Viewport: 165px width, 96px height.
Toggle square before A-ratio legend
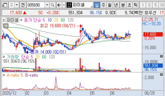[x=4, y=75]
